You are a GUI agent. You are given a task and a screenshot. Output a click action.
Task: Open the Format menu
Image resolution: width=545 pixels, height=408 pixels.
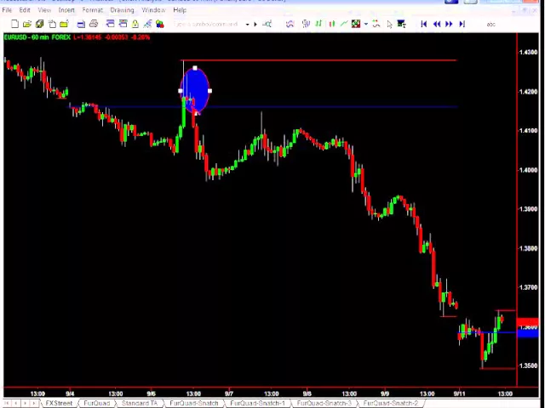coord(93,10)
